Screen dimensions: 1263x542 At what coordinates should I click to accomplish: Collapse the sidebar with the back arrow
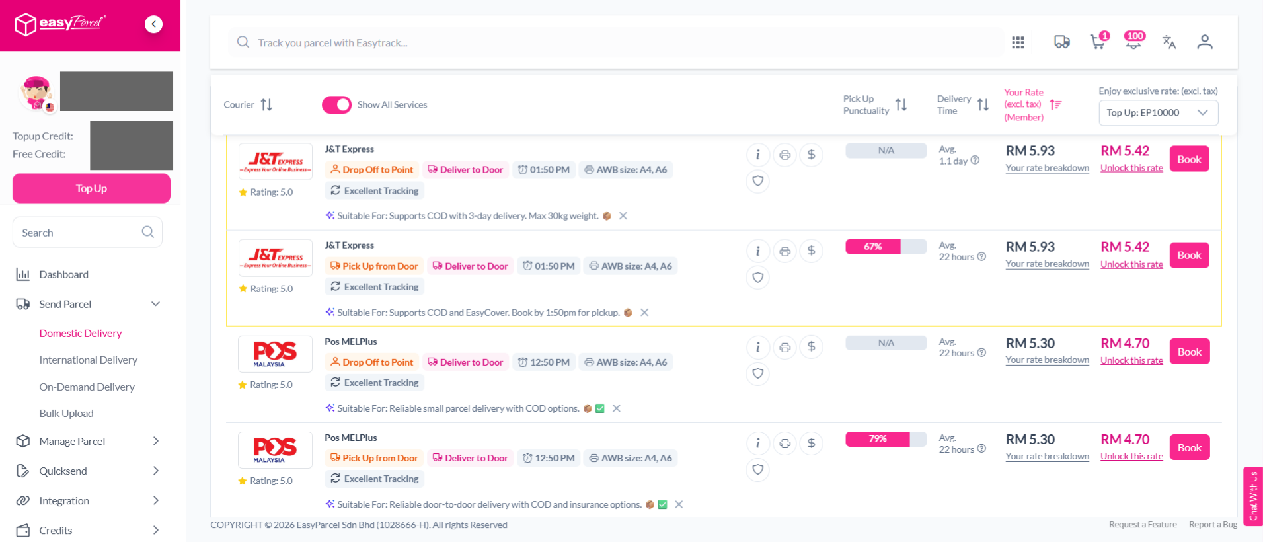153,24
